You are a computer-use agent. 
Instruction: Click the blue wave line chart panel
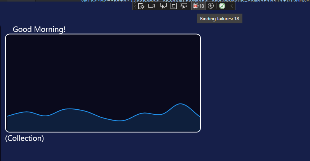103,83
